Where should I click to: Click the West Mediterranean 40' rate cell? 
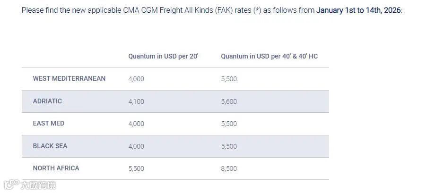[x=229, y=79]
